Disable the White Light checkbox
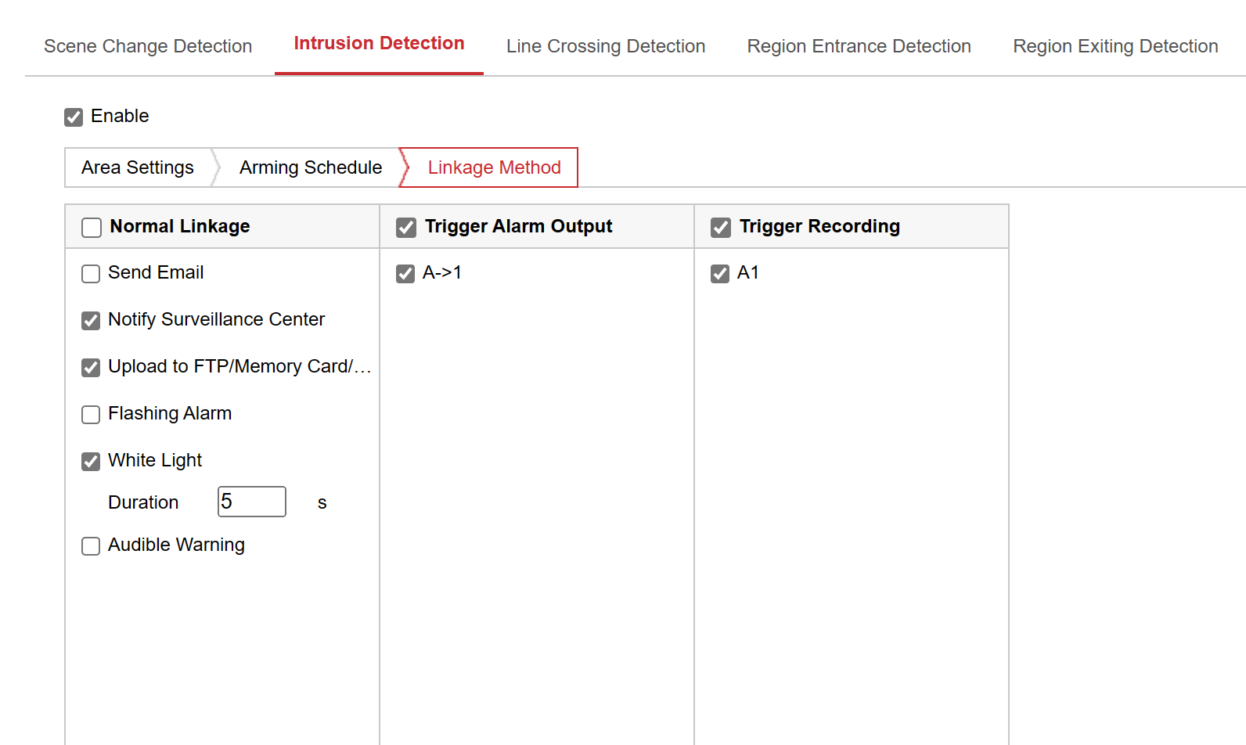The image size is (1246, 745). [91, 462]
